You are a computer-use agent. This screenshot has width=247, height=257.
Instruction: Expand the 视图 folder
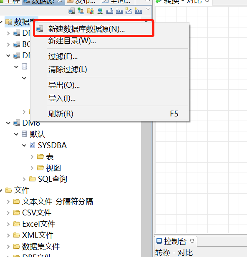click(32, 168)
